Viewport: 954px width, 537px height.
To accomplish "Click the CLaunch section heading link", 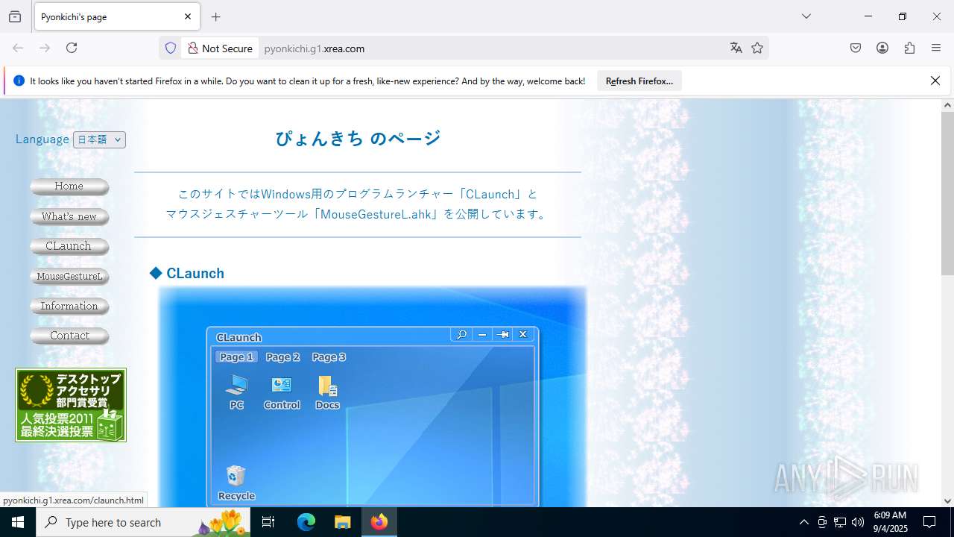I will click(x=195, y=273).
